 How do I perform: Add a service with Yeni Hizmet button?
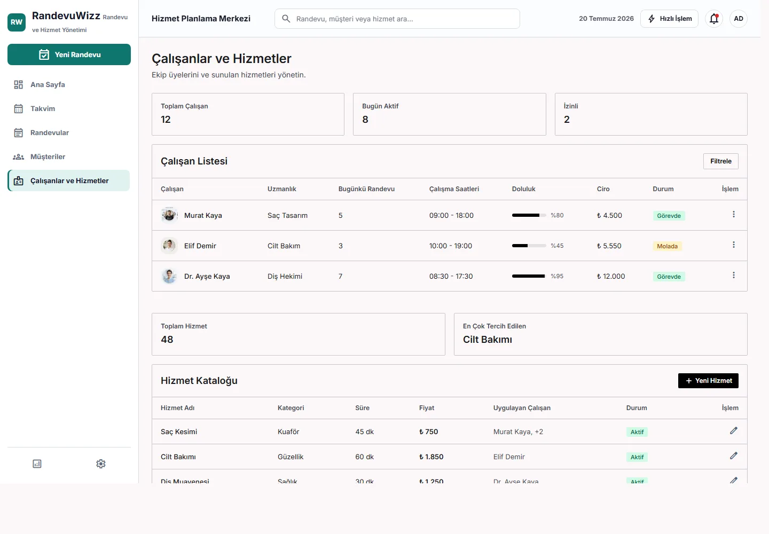point(708,381)
